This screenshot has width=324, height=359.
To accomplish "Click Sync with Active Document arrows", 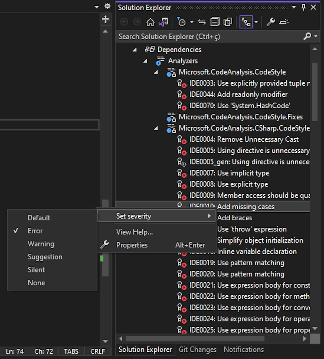I will (202, 22).
